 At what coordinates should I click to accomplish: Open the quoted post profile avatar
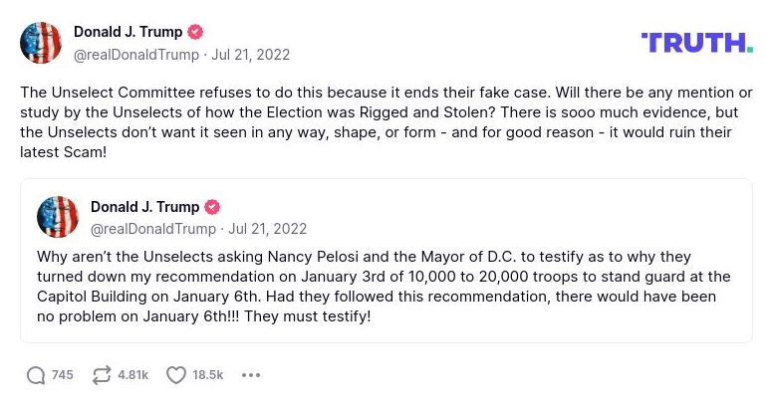(58, 217)
